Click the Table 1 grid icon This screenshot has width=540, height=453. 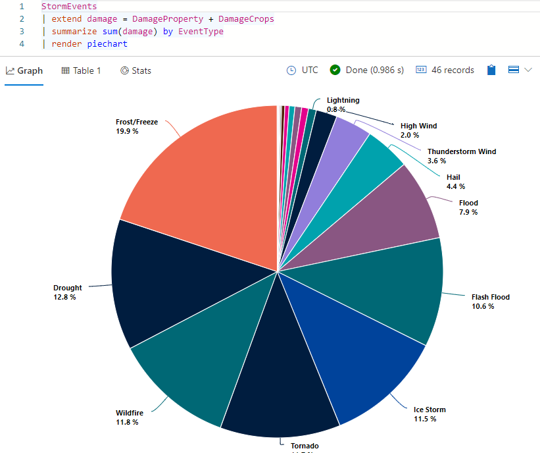click(65, 70)
